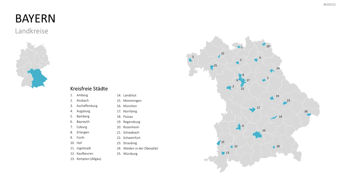Select the blue city area labeled 4 on map

coord(239,127)
